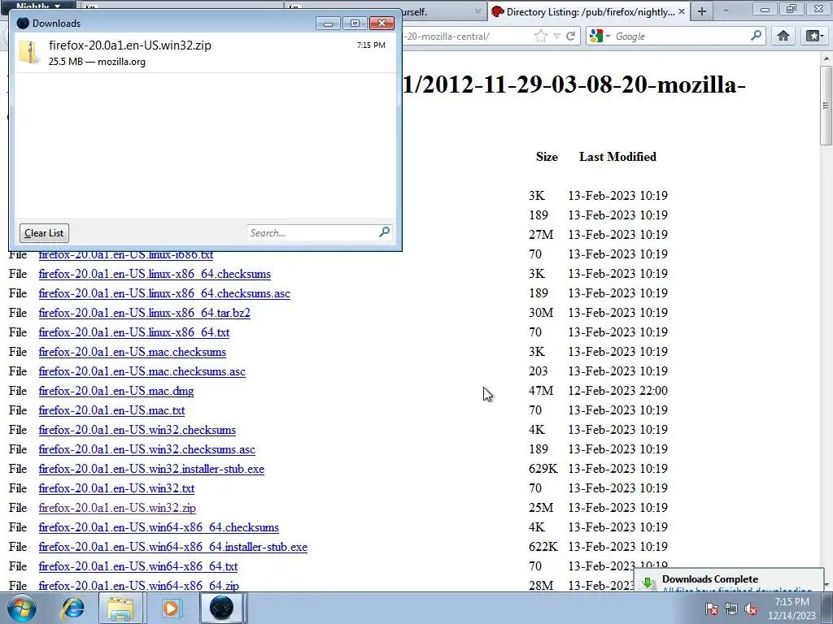Click the Downloads Complete notification
833x624 pixels.
[728, 579]
